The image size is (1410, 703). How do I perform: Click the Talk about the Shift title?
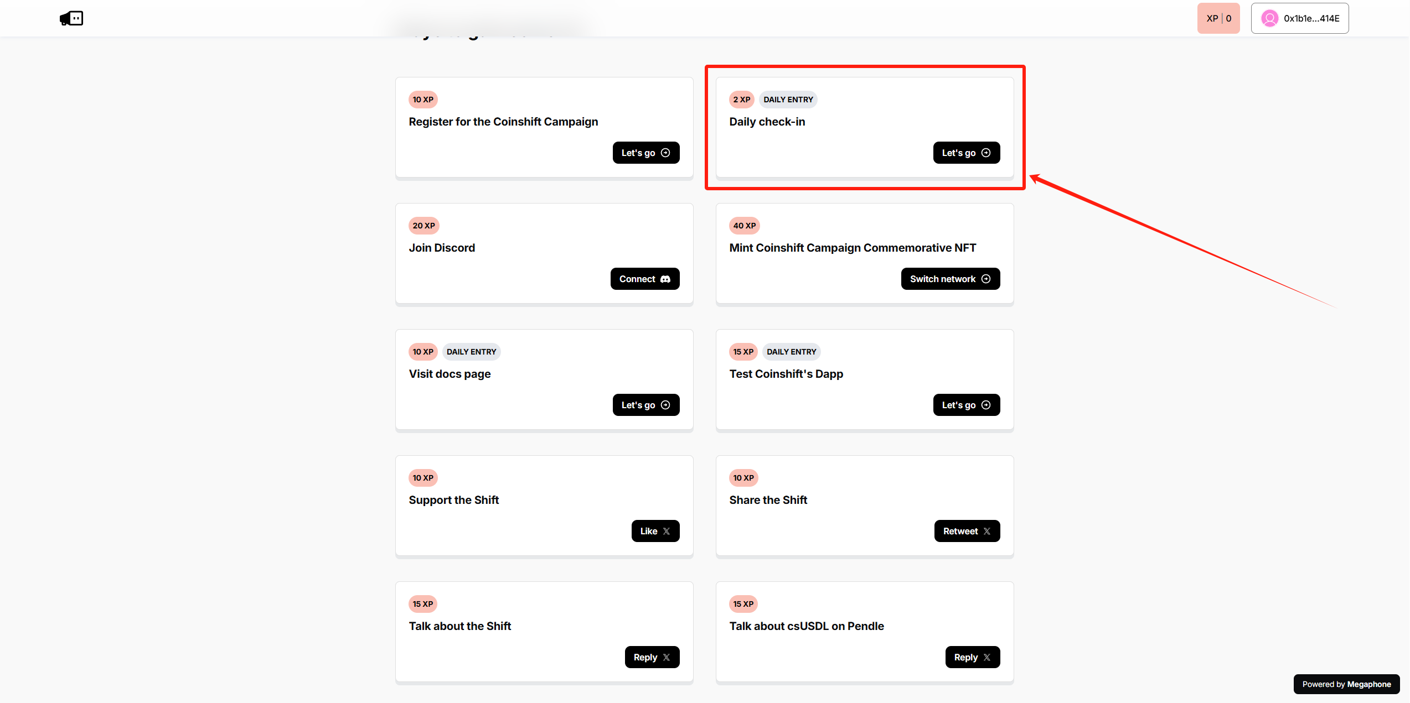(x=460, y=626)
